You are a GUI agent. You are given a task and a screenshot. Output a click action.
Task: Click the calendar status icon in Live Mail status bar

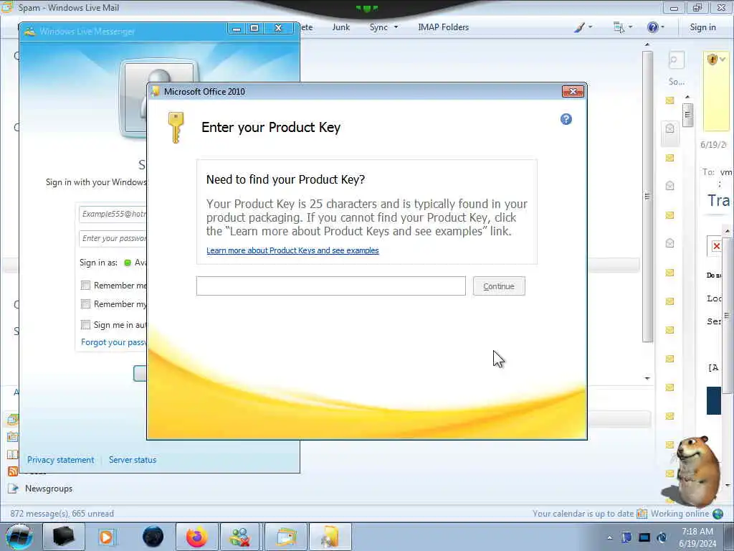click(x=642, y=514)
